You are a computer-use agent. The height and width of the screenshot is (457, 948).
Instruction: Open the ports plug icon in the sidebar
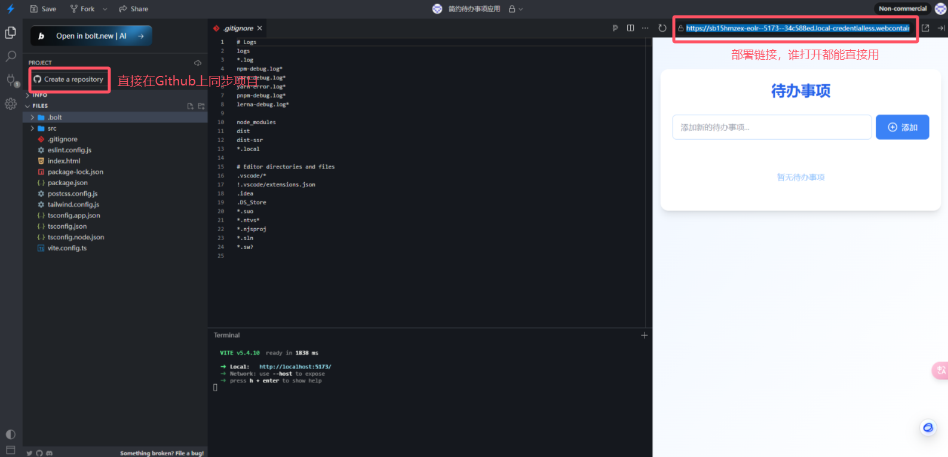point(11,80)
